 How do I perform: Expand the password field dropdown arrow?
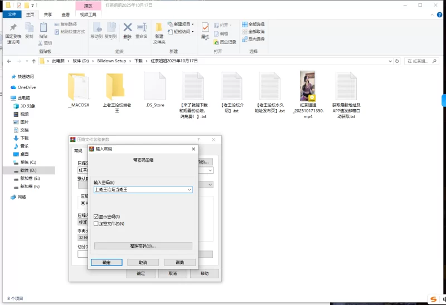tap(190, 190)
